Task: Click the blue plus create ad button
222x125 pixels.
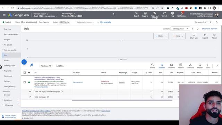Action: [x=24, y=62]
